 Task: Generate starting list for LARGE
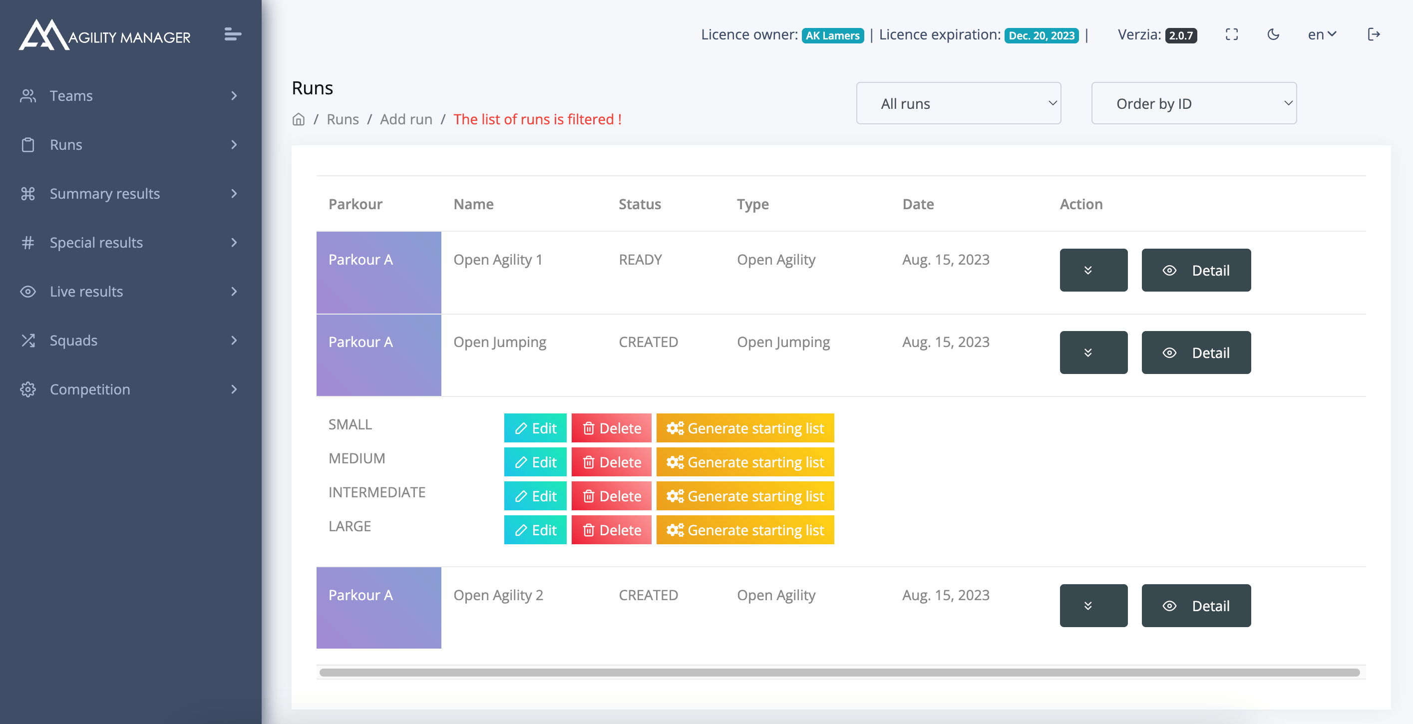point(744,530)
